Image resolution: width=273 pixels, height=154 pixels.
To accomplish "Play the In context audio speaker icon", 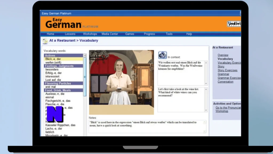I will pyautogui.click(x=162, y=55).
